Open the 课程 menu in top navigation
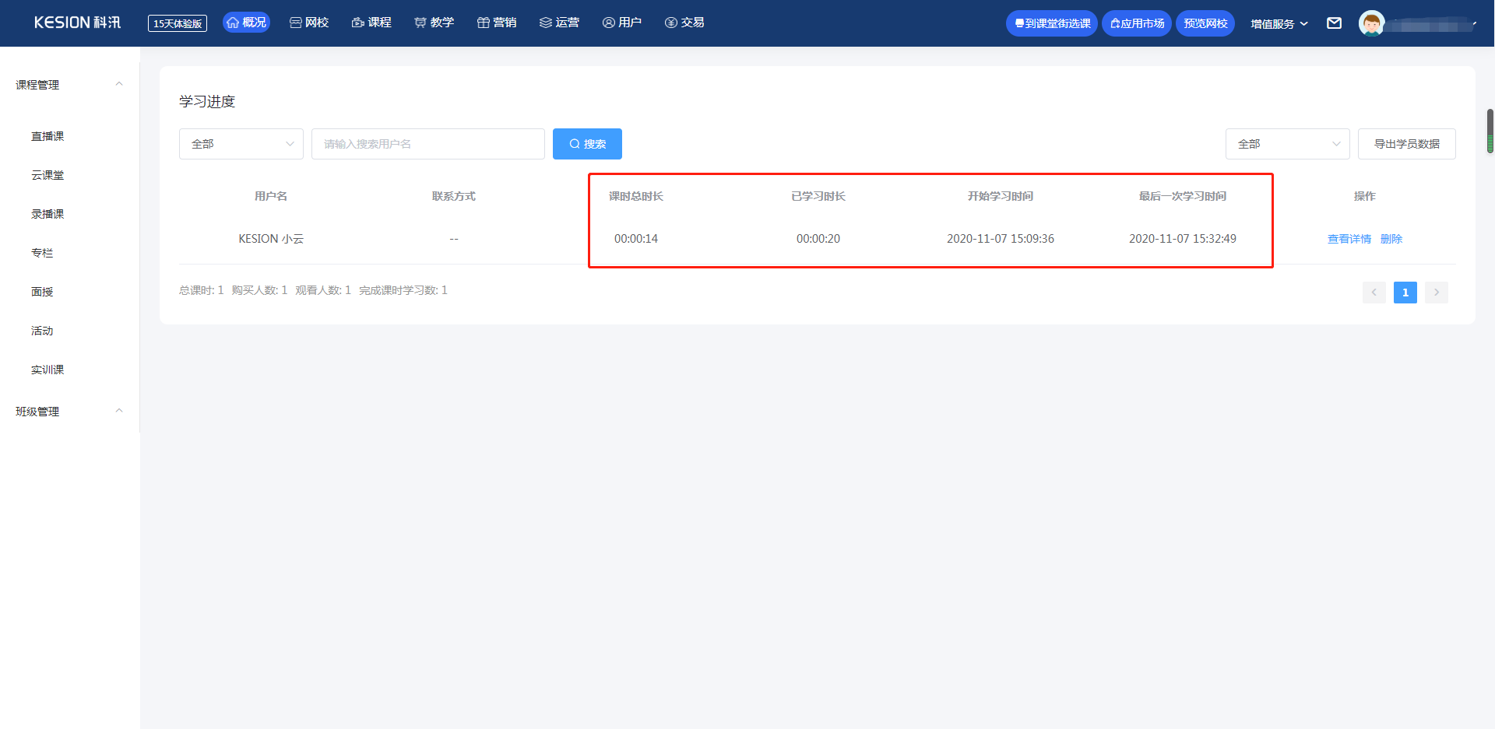 [371, 23]
